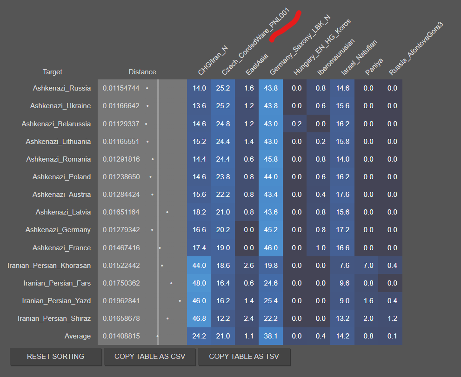Screen dimensions: 461x377
Task: Copy the table as TSV
Action: coord(244,357)
